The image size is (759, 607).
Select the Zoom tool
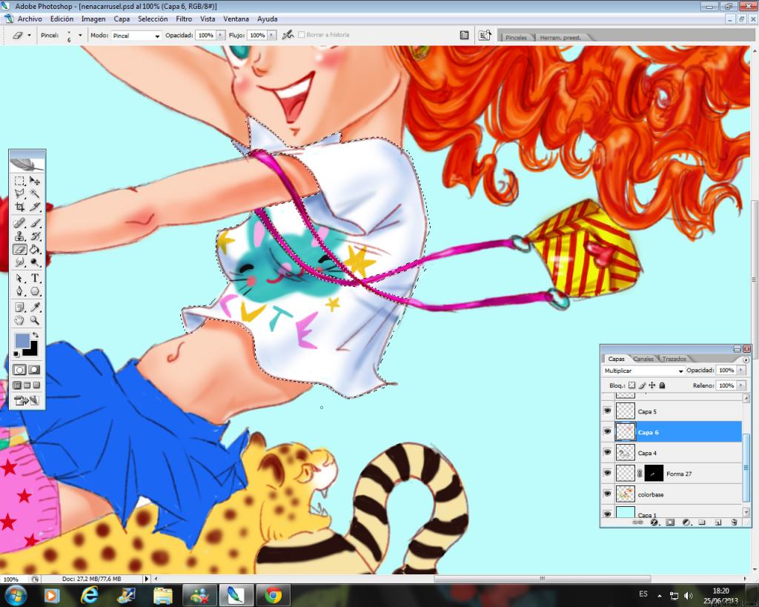pos(35,320)
